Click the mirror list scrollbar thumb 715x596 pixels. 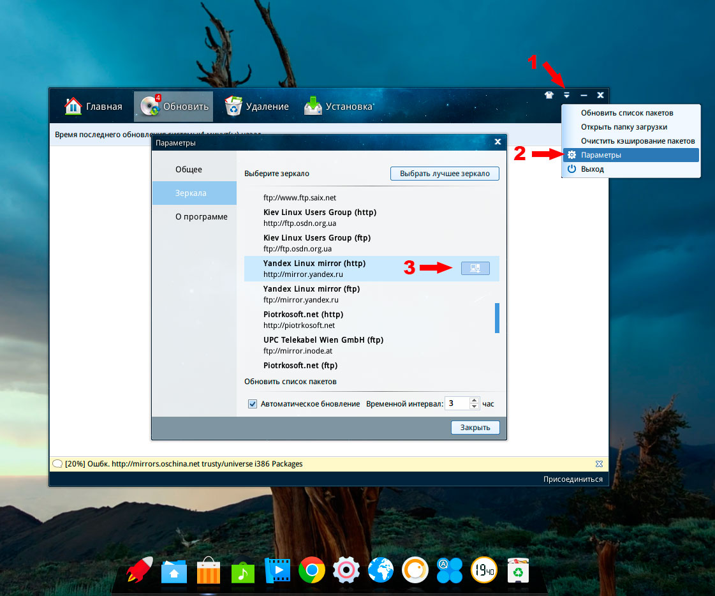click(x=497, y=318)
